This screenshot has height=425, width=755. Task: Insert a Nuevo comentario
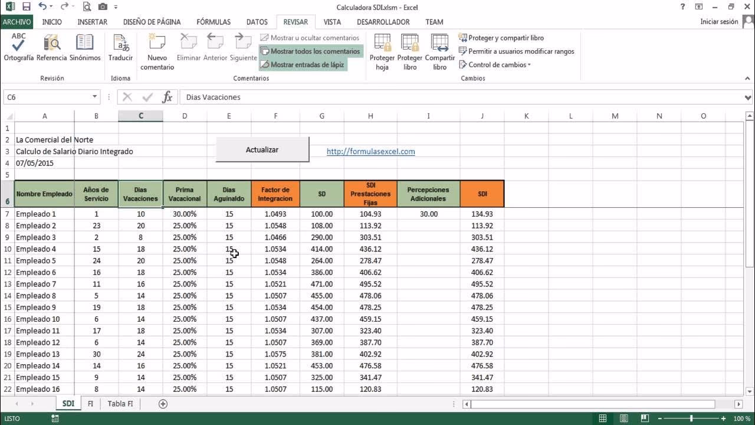[157, 52]
